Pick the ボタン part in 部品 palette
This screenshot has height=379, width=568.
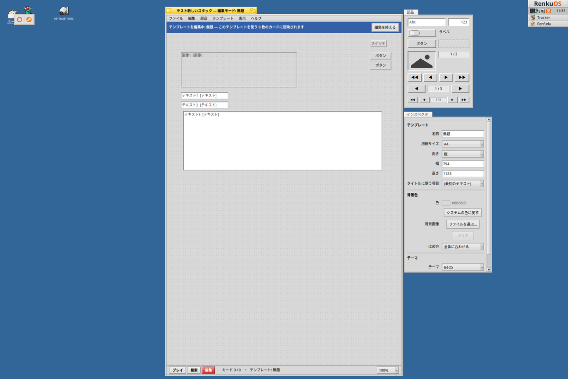pos(421,44)
